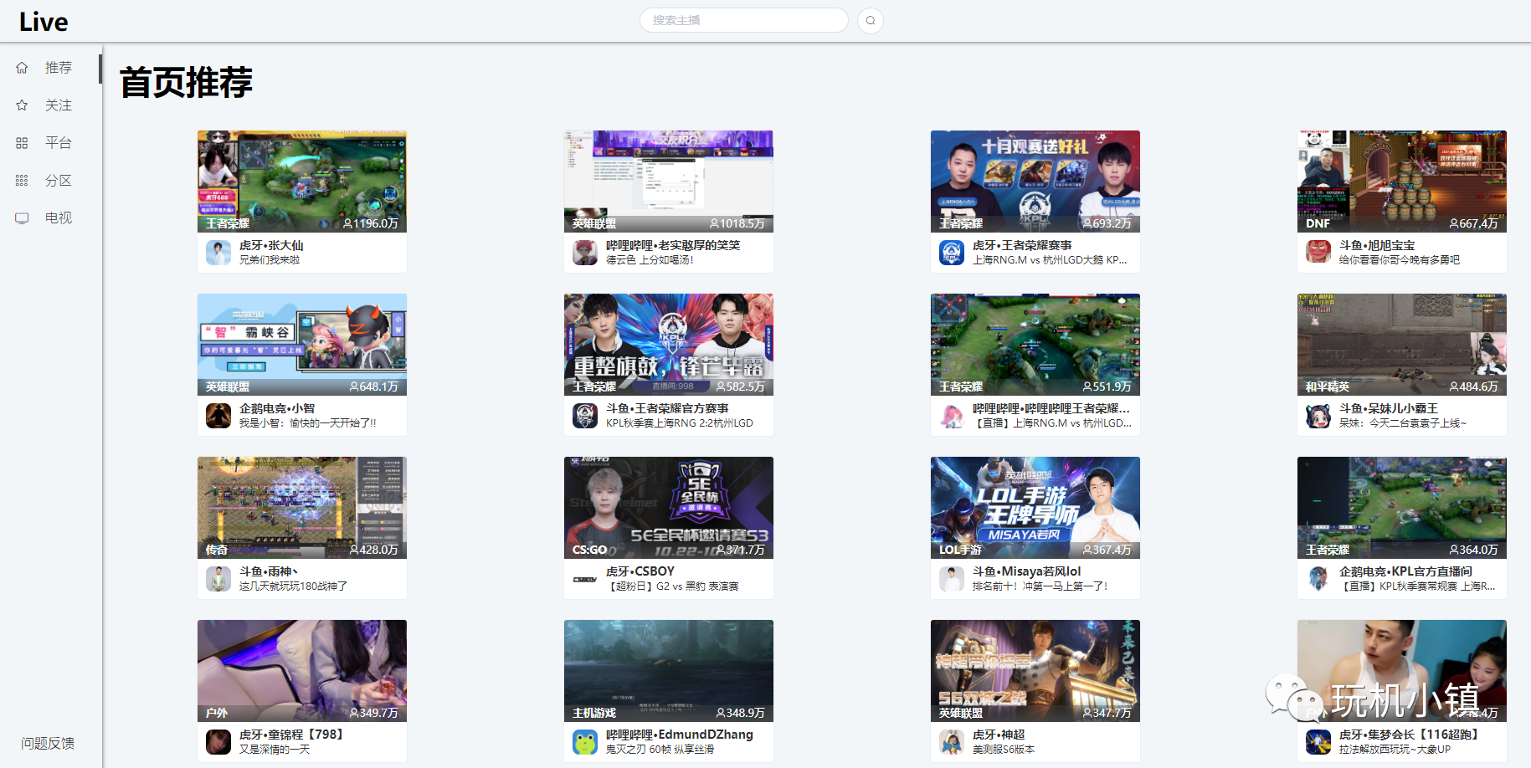The width and height of the screenshot is (1531, 768).
Task: Click the Live logo
Action: [x=44, y=22]
